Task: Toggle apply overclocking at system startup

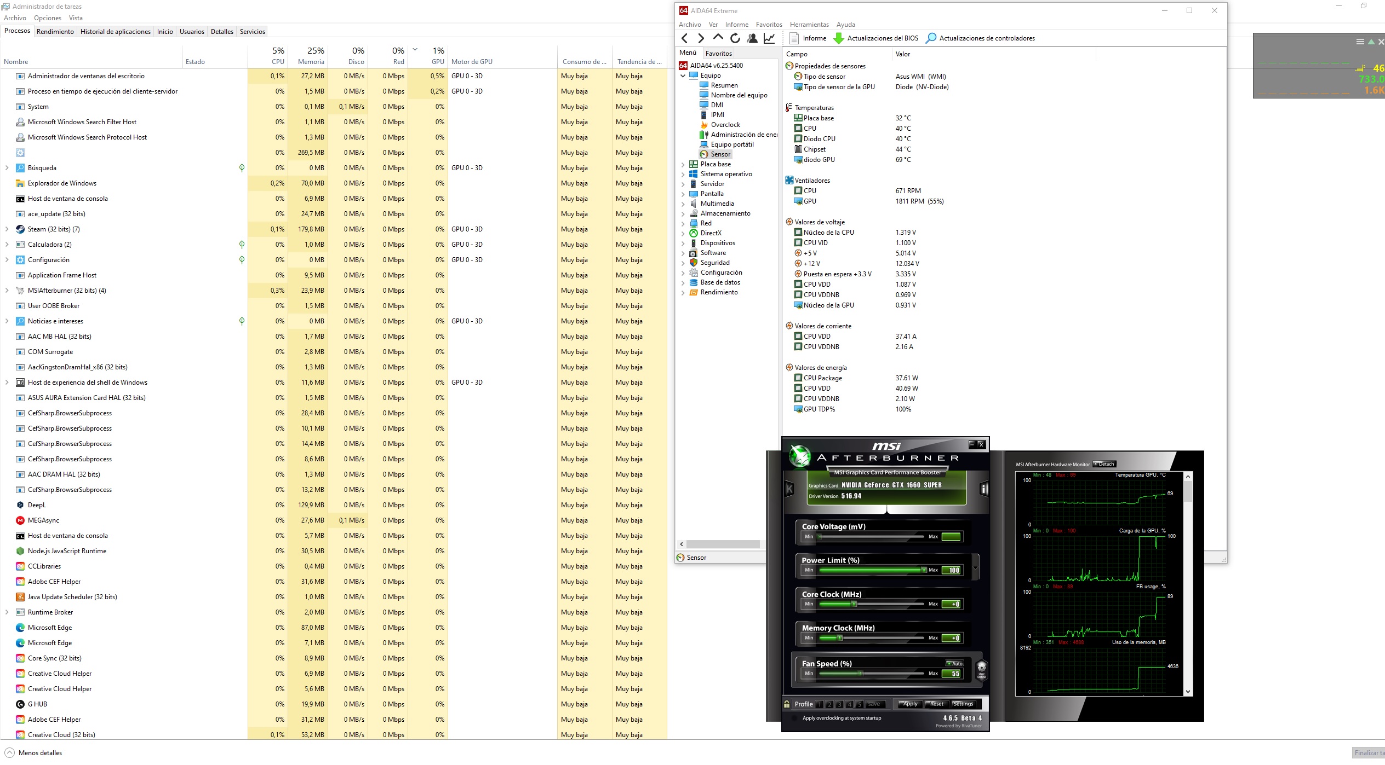Action: 795,718
